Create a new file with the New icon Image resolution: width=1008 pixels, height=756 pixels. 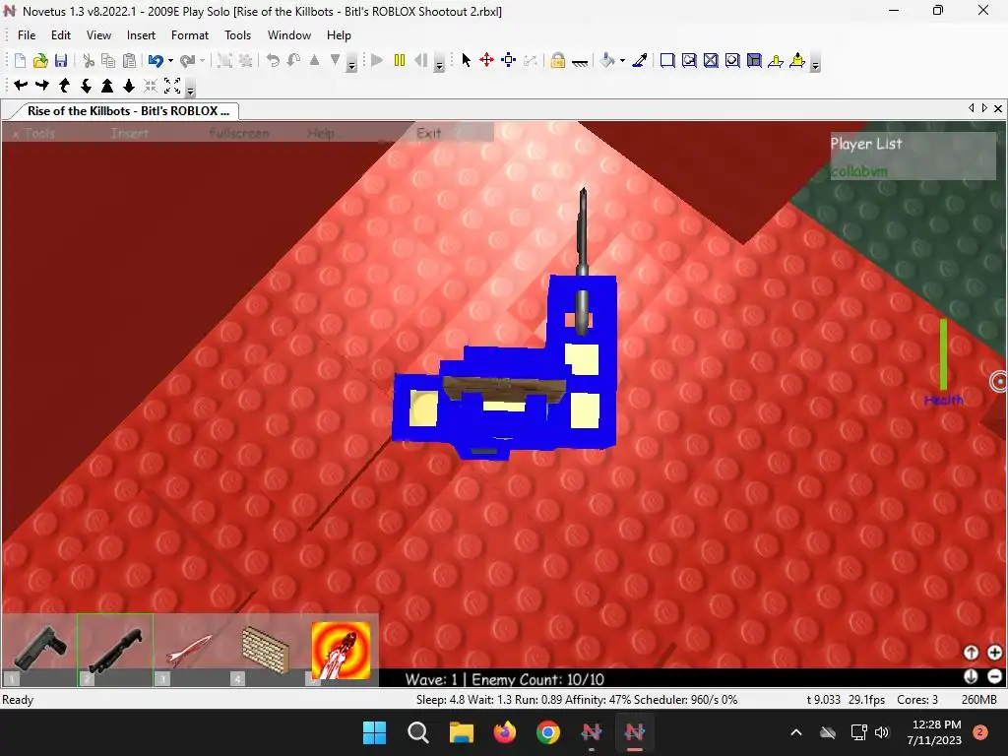pos(20,60)
